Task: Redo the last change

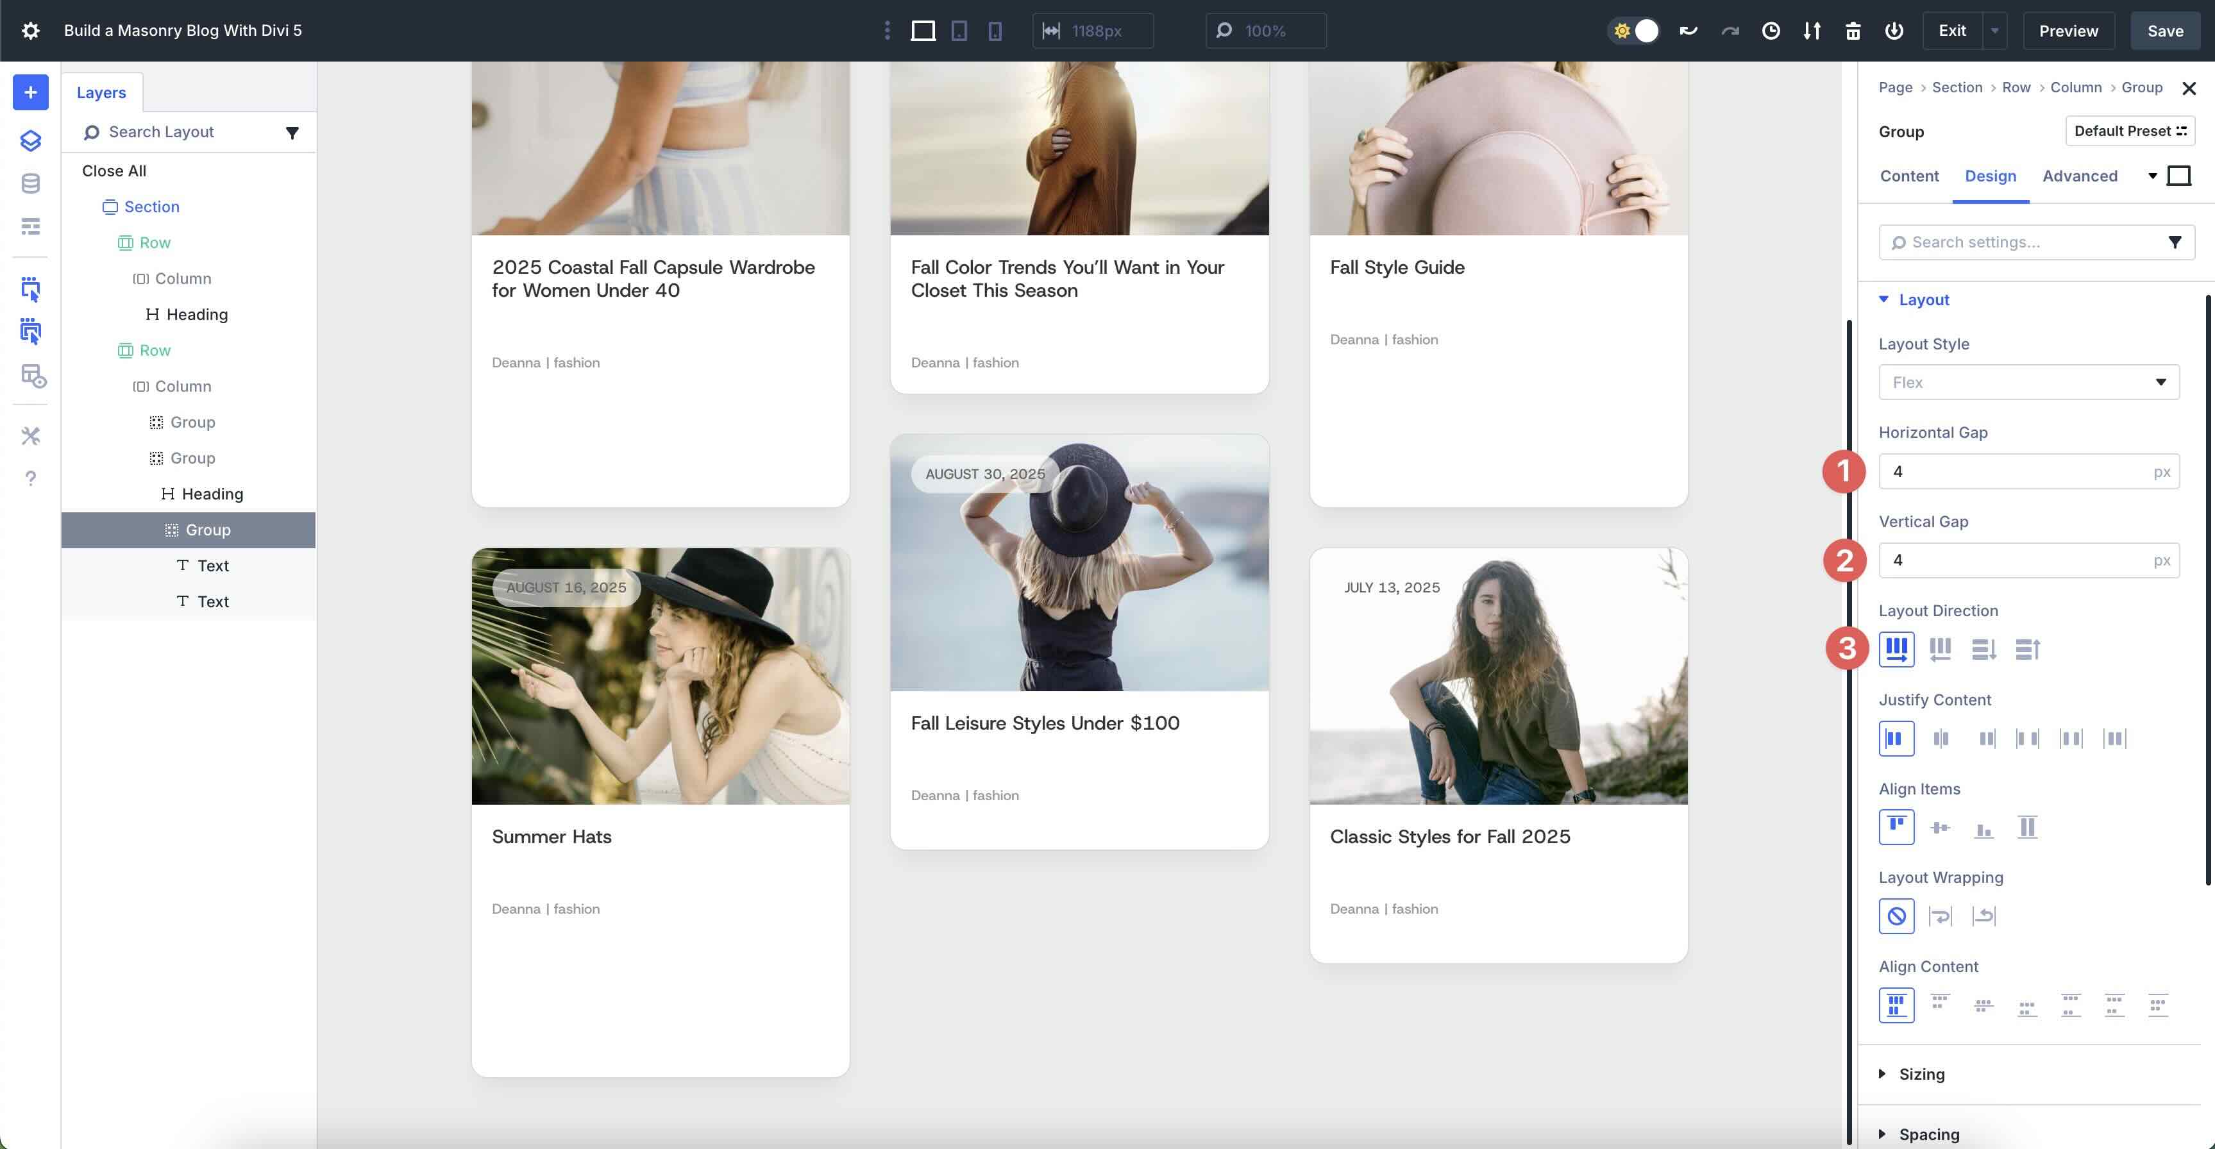Action: click(1729, 30)
